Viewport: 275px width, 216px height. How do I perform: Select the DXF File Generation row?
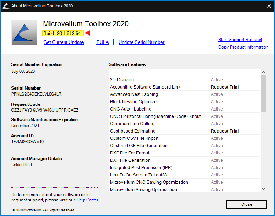[x=184, y=160]
